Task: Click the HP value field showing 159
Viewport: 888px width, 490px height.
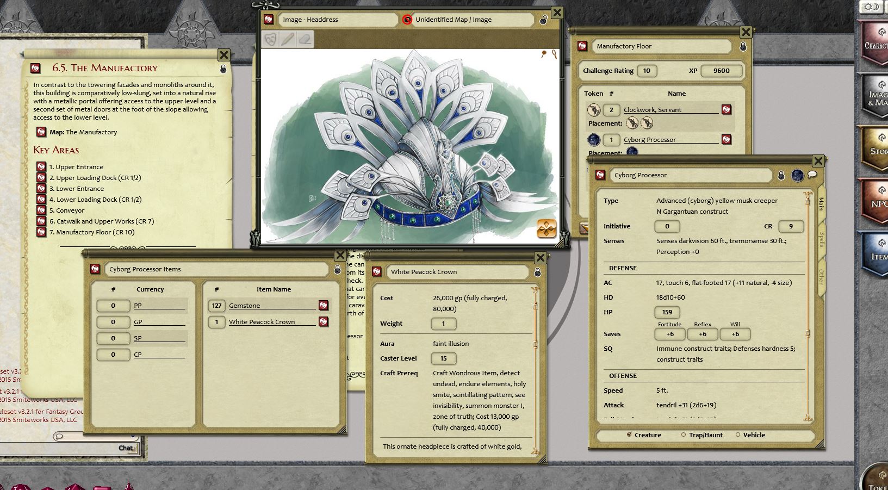Action: 667,312
